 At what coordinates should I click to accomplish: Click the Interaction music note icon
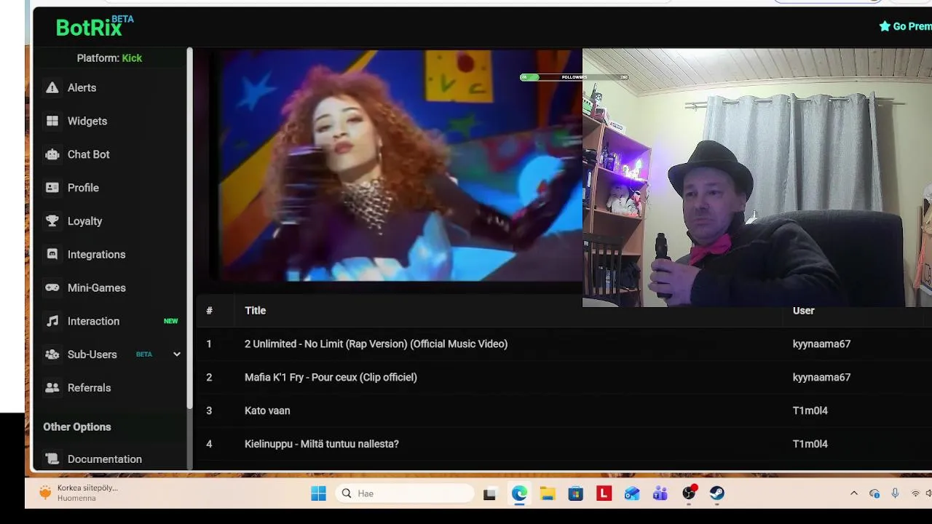[52, 321]
